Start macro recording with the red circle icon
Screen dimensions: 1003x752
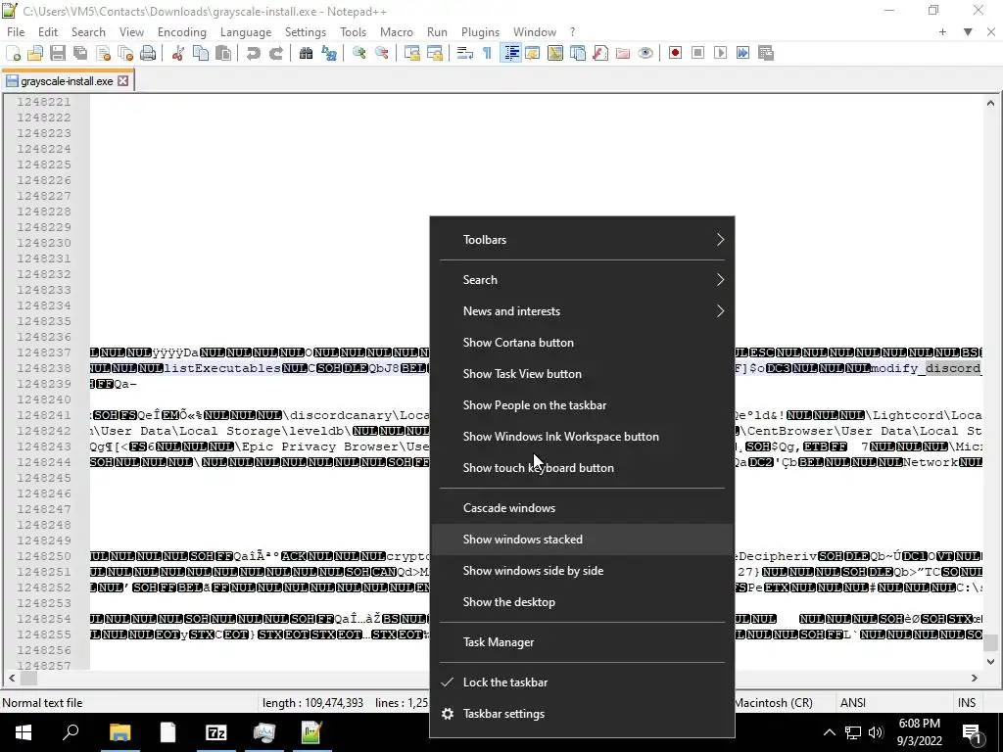675,53
